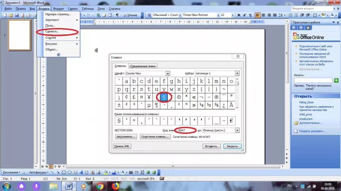The height and width of the screenshot is (191, 341).
Task: Click the outside border icon
Action: tap(315, 15)
